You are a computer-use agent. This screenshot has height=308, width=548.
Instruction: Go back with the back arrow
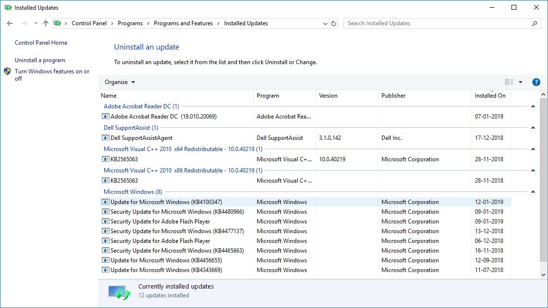pos(10,23)
